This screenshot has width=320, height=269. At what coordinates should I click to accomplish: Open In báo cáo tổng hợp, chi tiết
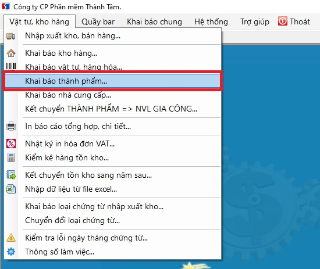(113, 126)
